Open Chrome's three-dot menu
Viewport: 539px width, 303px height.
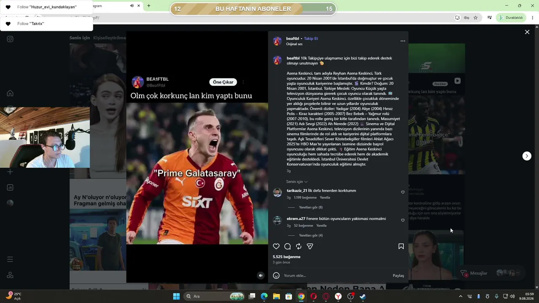[x=533, y=18]
